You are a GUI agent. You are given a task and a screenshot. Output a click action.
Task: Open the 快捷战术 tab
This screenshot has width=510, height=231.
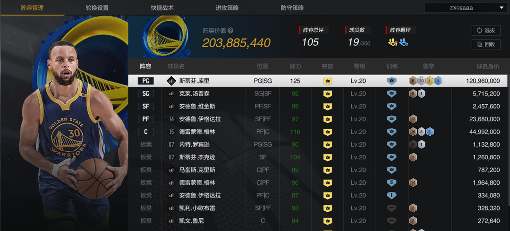162,8
